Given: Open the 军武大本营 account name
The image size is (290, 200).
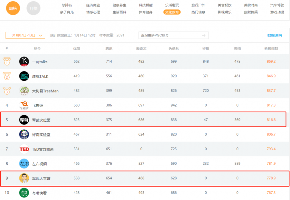Looking at the screenshot, I should [41, 179].
